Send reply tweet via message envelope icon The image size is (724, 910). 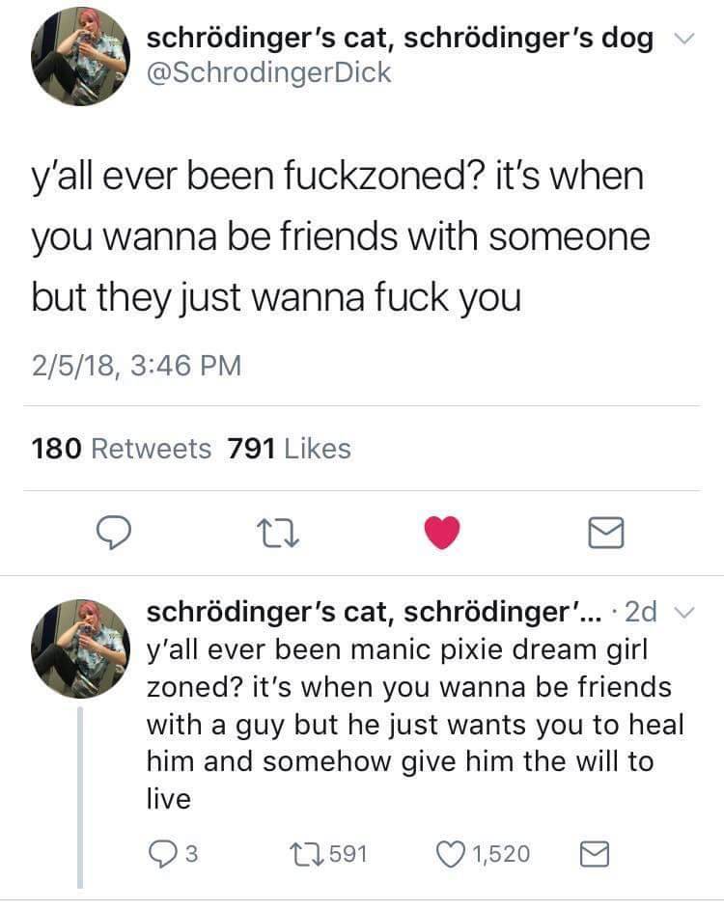click(595, 854)
